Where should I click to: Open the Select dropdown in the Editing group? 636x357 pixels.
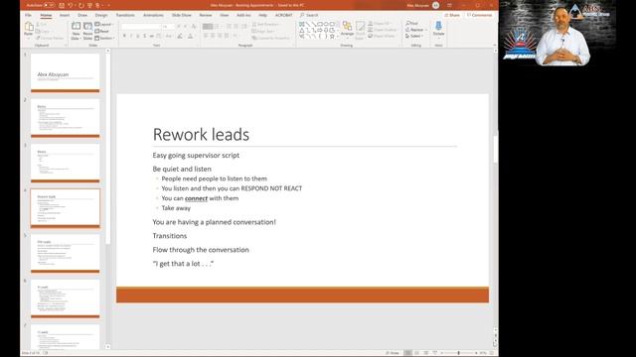414,36
